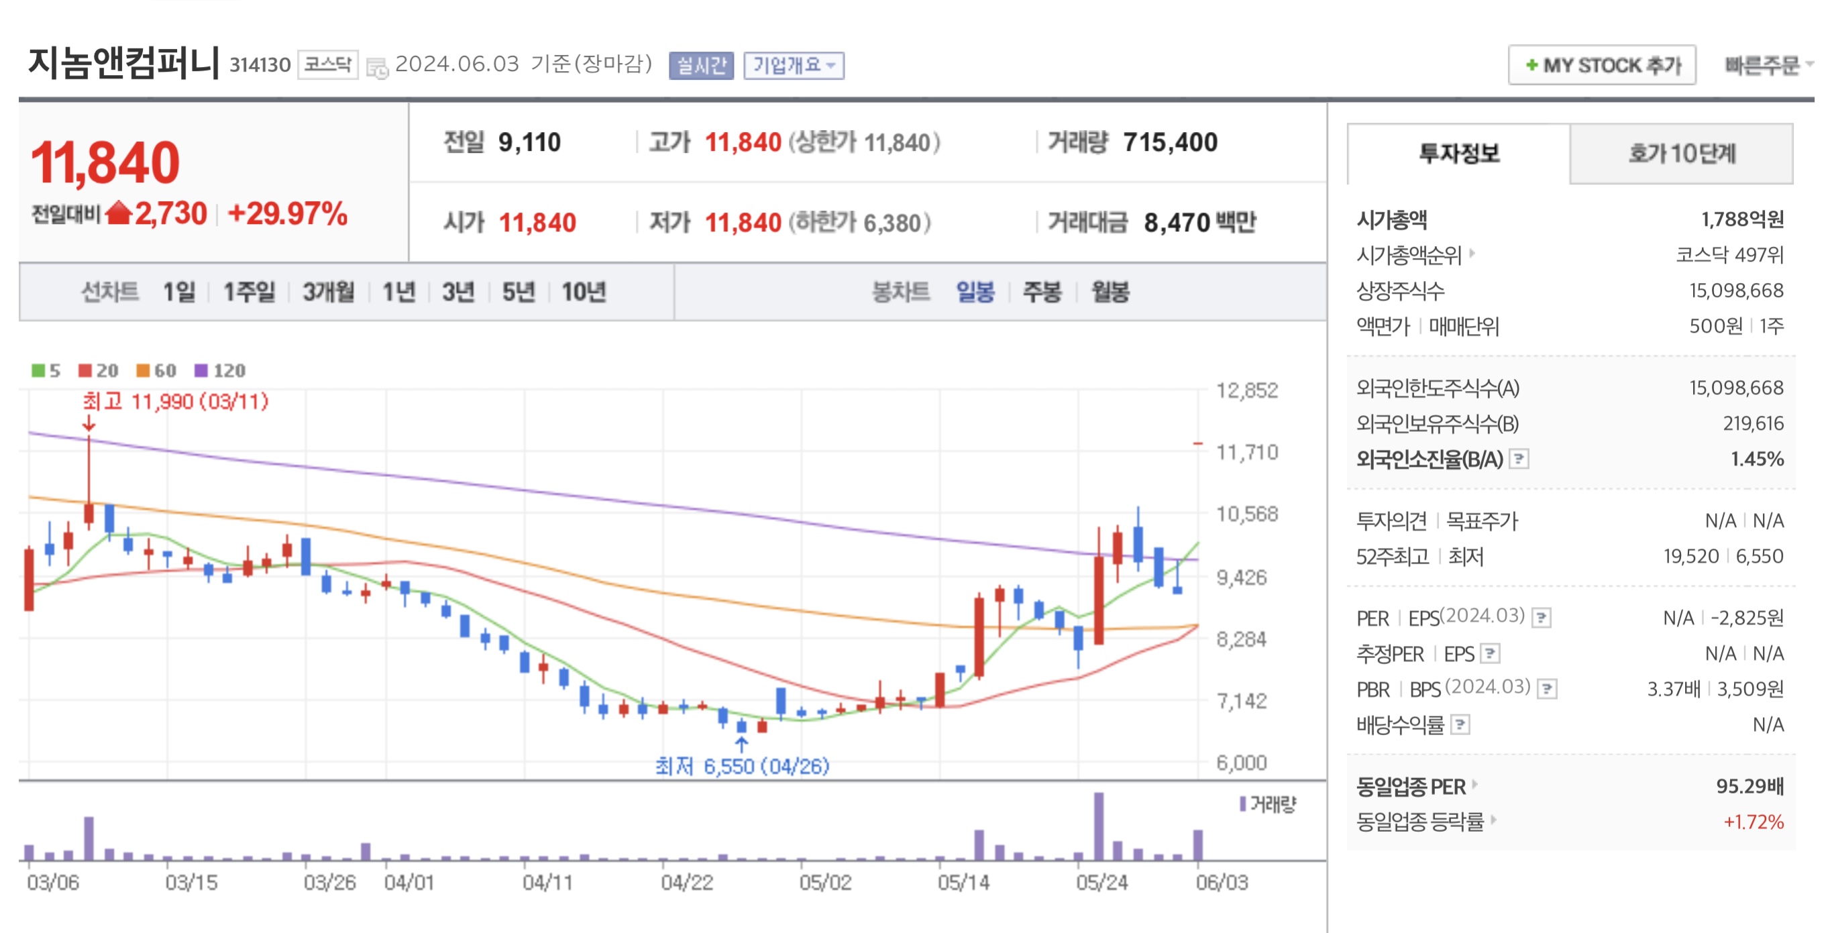
Task: Click the +29.97% change value
Action: (x=287, y=213)
